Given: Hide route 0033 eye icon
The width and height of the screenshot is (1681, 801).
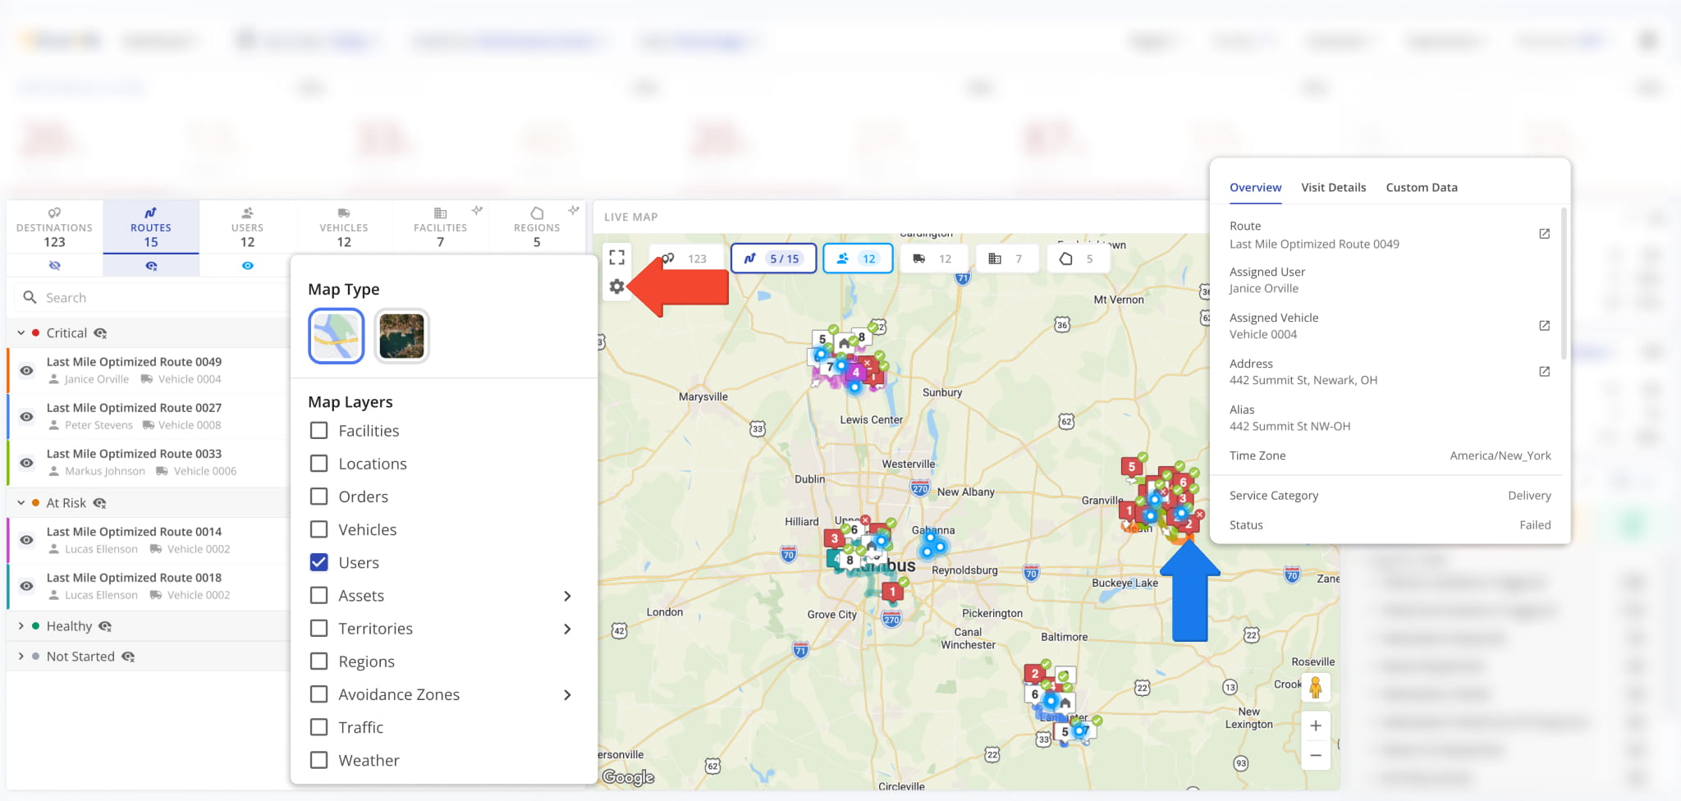Looking at the screenshot, I should point(26,462).
